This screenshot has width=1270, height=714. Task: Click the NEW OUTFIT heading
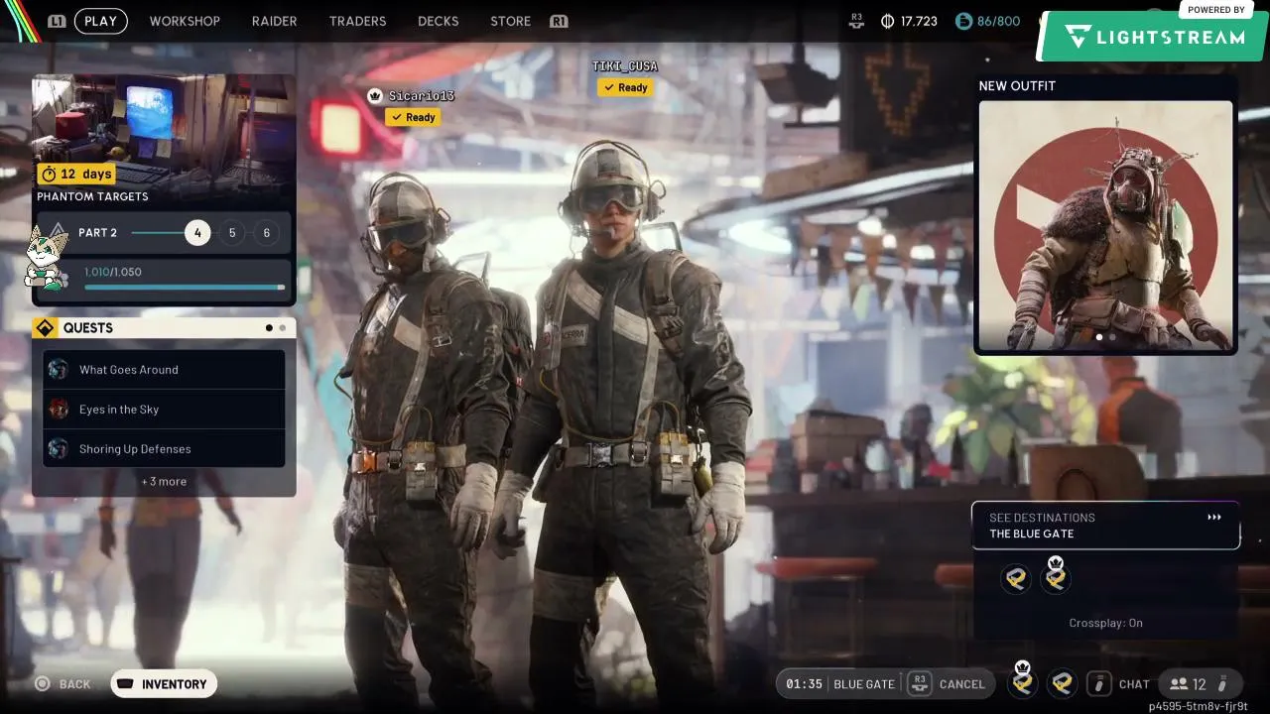pos(1017,86)
